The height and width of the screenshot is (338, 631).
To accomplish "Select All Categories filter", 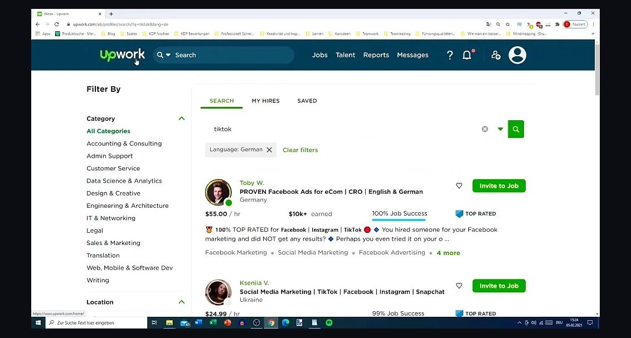I will 108,131.
